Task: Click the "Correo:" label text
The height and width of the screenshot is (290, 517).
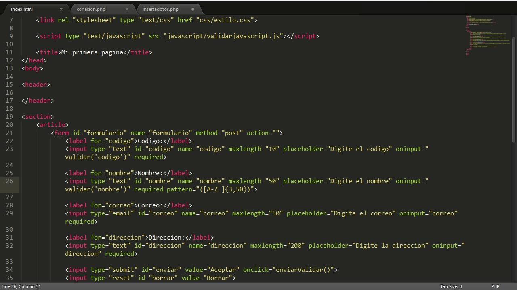Action: pos(150,205)
